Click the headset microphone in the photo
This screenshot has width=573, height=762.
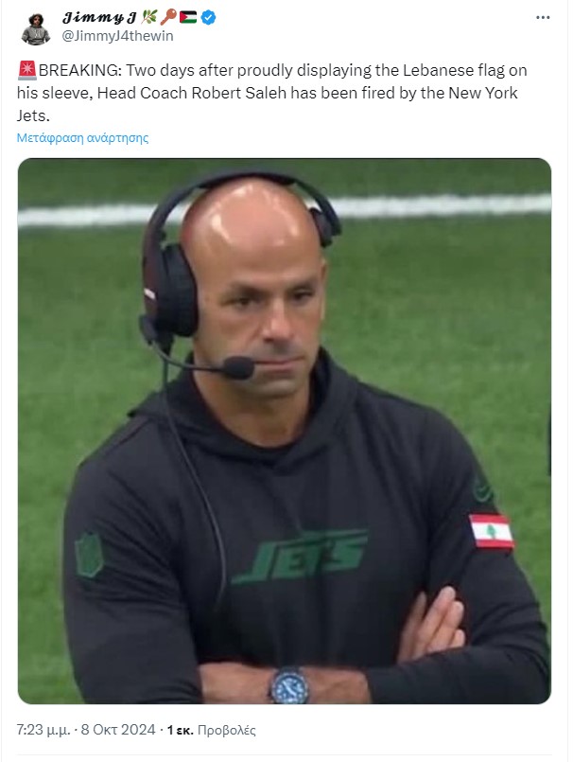(x=237, y=367)
